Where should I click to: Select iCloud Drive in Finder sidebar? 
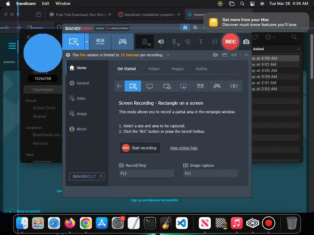[44, 108]
